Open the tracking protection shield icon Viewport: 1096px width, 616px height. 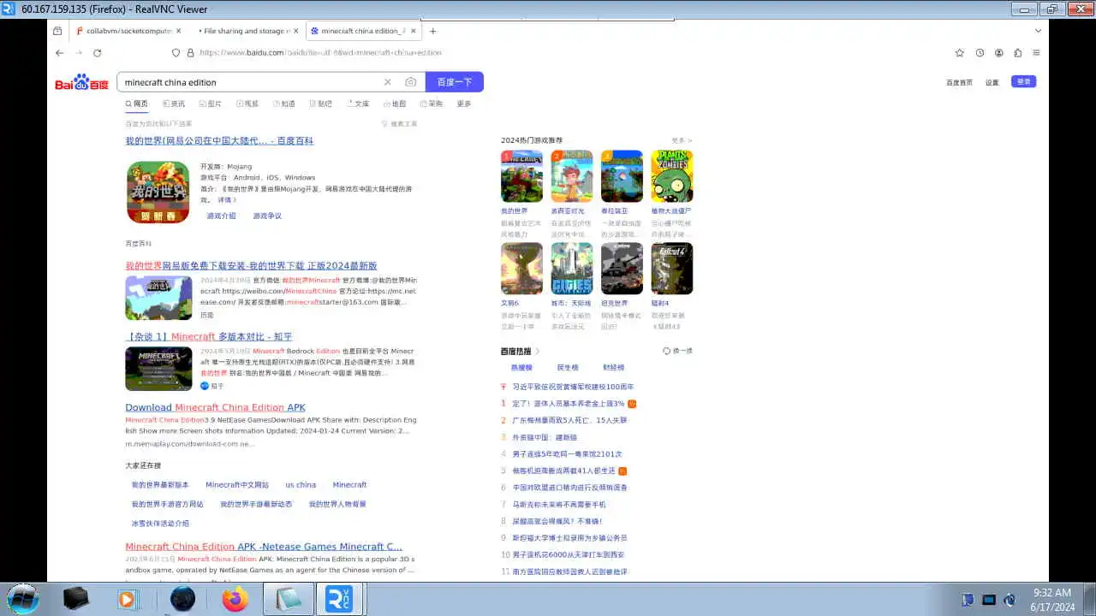(176, 52)
